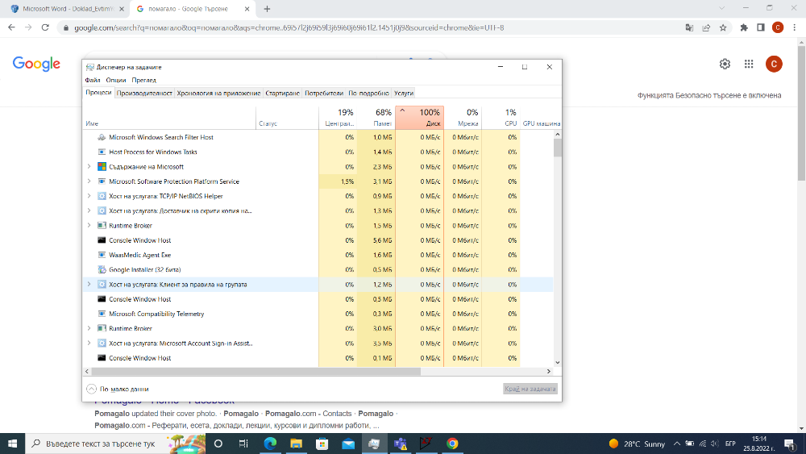This screenshot has height=454, width=806.
Task: Open Microsoft Store from the taskbar
Action: coord(322,444)
